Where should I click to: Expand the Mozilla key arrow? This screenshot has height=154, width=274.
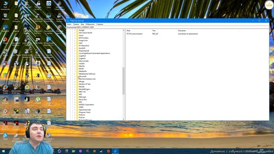tap(74, 86)
